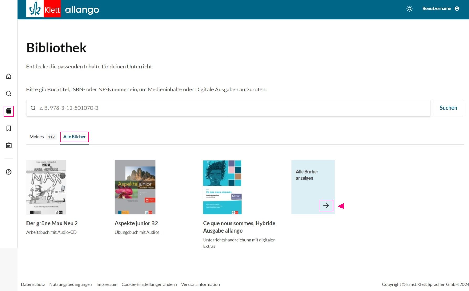The width and height of the screenshot is (469, 291).
Task: Click the Übungsbuch mit Audios subtitle
Action: (137, 232)
